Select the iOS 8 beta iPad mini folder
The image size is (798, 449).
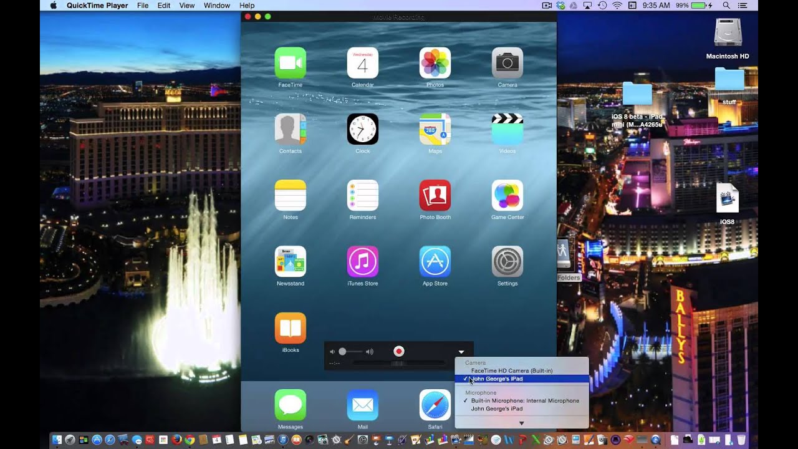(x=637, y=94)
